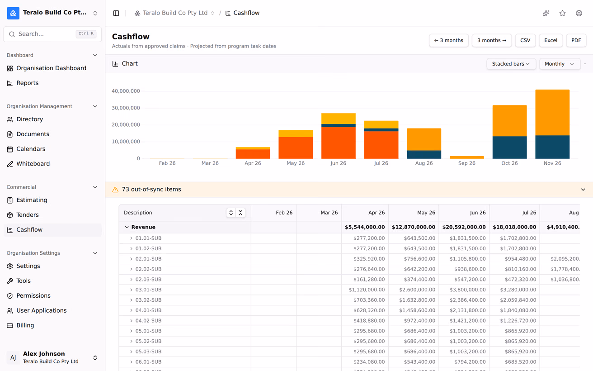Click the Tenders box icon
This screenshot has width=593, height=371.
pyautogui.click(x=10, y=215)
